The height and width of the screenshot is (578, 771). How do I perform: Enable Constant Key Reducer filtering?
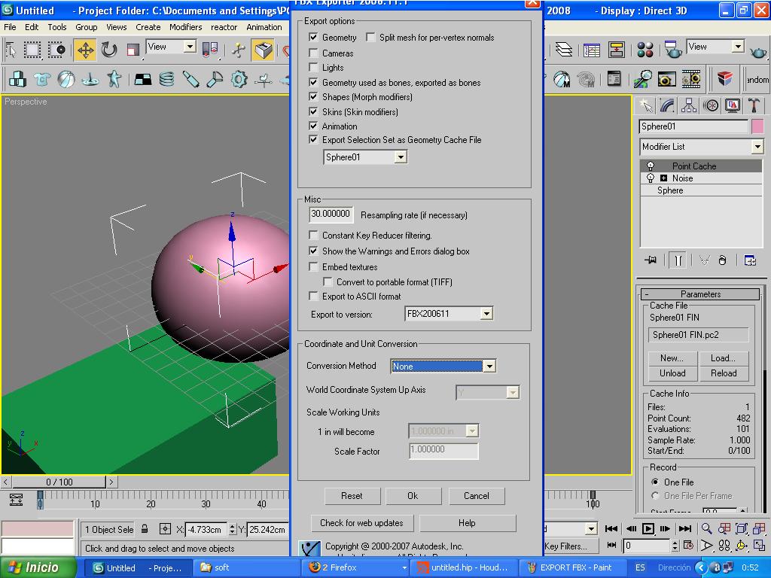(x=313, y=235)
